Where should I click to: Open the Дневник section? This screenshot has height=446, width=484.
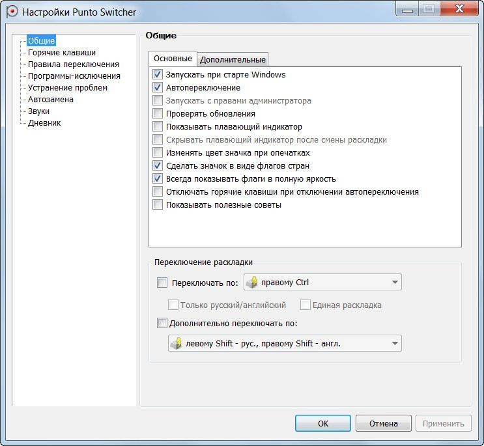click(x=44, y=123)
